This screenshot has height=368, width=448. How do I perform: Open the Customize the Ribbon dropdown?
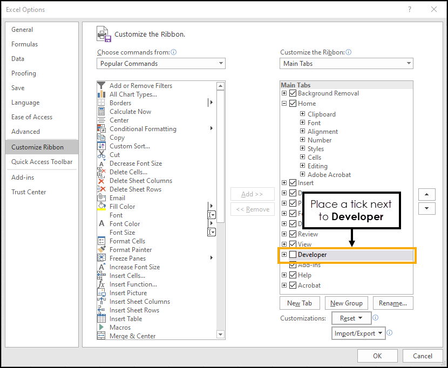347,64
